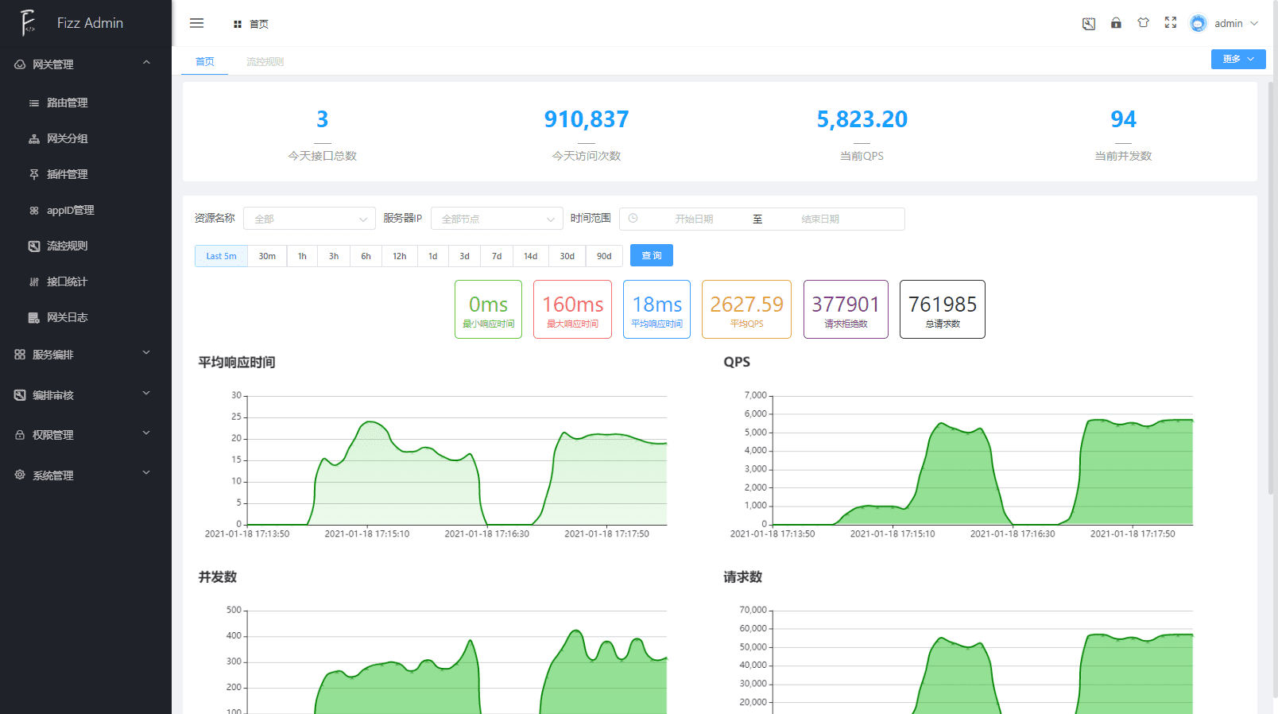Select the Last 5m time range
This screenshot has height=714, width=1278.
[x=221, y=256]
